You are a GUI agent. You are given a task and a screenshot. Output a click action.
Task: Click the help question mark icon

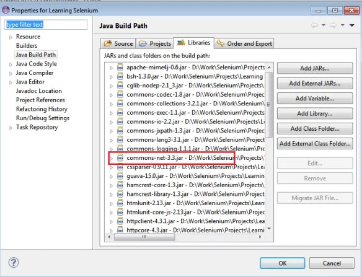(x=14, y=263)
